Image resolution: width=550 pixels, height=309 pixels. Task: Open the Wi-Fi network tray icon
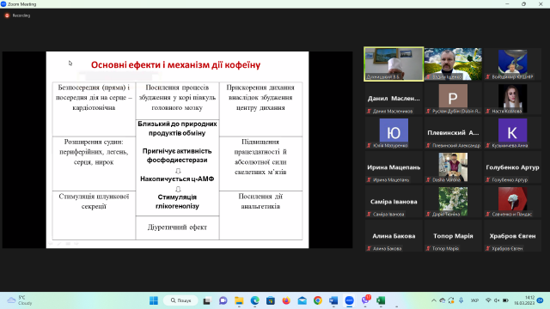pos(488,300)
